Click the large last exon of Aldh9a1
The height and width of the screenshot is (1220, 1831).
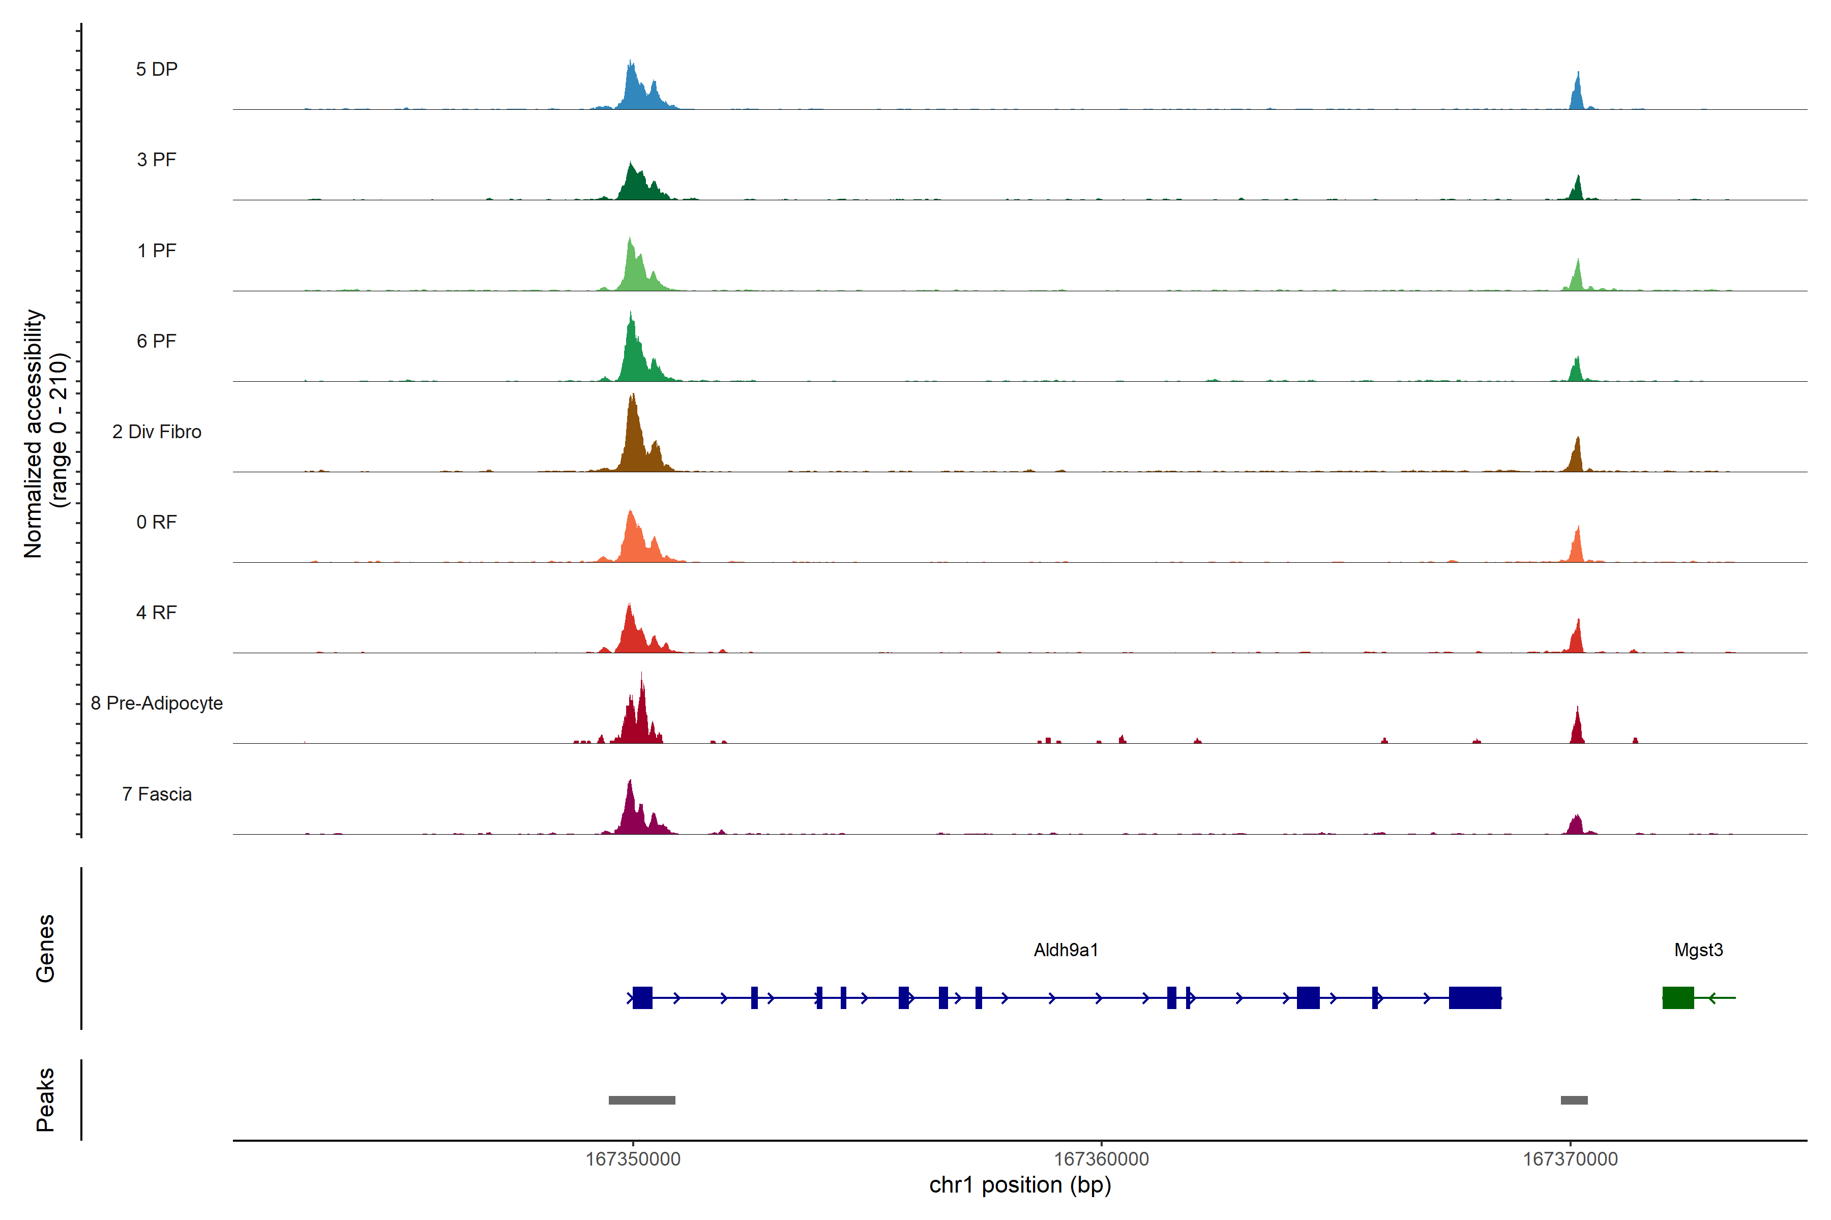coord(1474,997)
